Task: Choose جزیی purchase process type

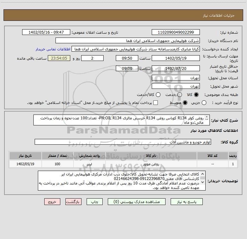Action: click(x=204, y=103)
